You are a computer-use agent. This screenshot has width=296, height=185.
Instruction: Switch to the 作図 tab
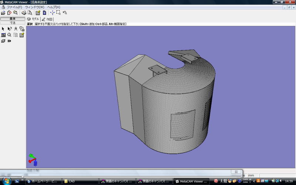[x=47, y=19]
